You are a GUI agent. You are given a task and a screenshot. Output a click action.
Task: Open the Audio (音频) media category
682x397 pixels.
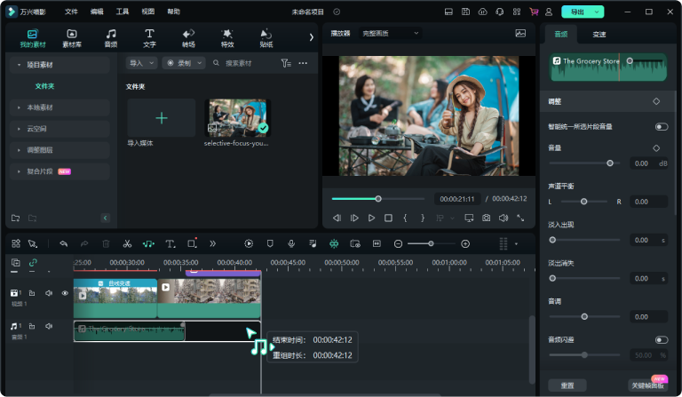[110, 37]
